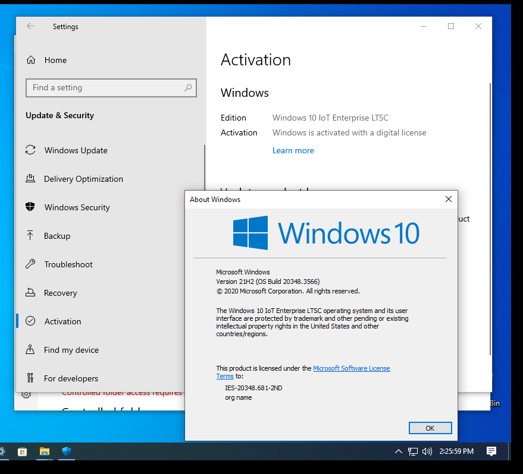The height and width of the screenshot is (474, 523).
Task: Open Microsoft Store from taskbar
Action: pyautogui.click(x=23, y=451)
